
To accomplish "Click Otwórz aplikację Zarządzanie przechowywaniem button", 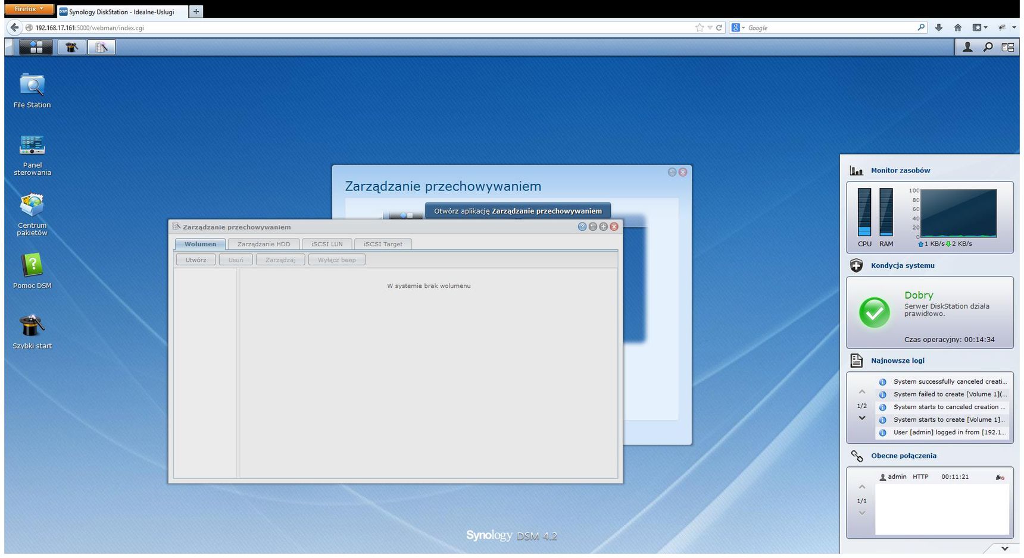I will [518, 211].
